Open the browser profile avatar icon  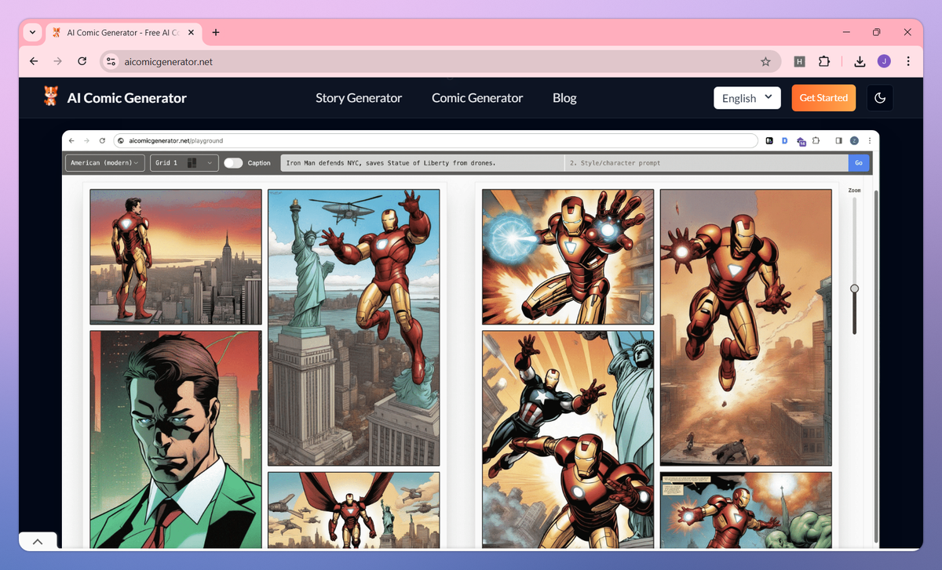[x=885, y=60]
